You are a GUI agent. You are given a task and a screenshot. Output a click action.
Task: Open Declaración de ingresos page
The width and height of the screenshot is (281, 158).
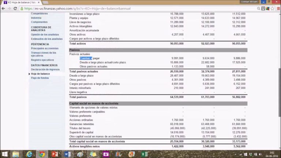[45, 69]
